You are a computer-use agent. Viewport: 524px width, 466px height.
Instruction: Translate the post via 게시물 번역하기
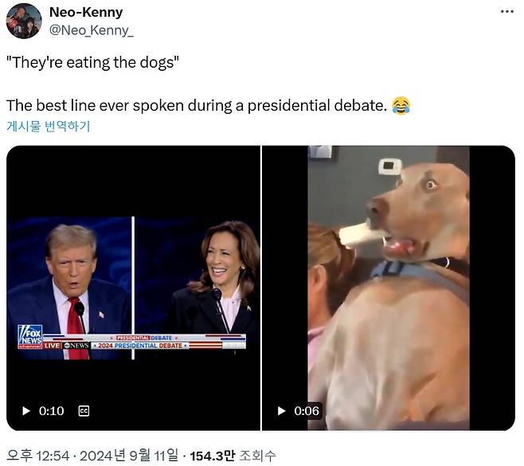49,127
